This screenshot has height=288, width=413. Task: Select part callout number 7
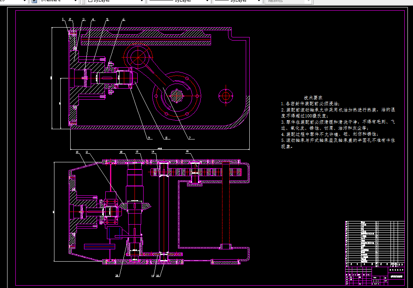pyautogui.click(x=189, y=138)
